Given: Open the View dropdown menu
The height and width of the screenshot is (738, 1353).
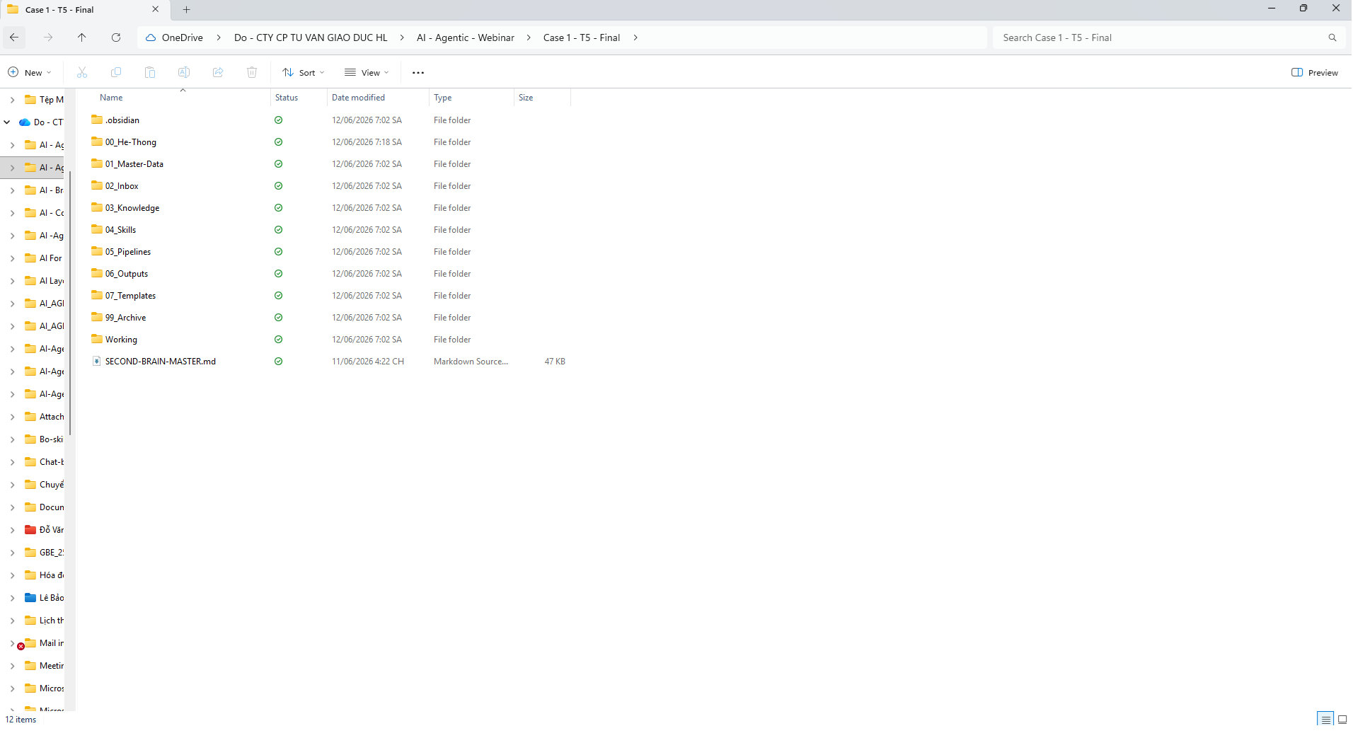Looking at the screenshot, I should coord(367,72).
